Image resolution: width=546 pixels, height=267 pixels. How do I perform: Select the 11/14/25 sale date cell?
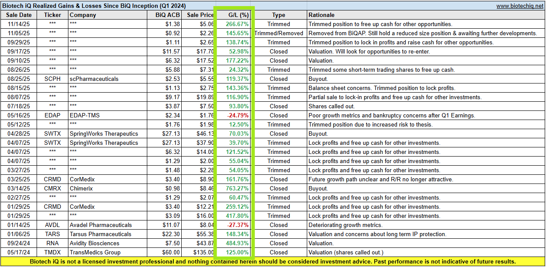click(19, 24)
